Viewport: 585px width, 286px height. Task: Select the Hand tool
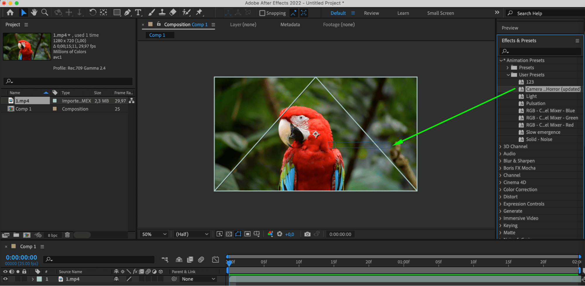pos(34,13)
